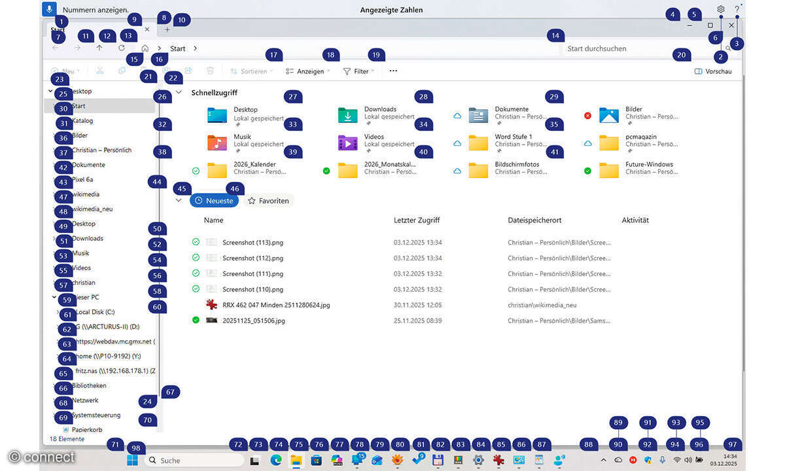785x471 pixels.
Task: Add a new Explorer tab
Action: coord(167,29)
